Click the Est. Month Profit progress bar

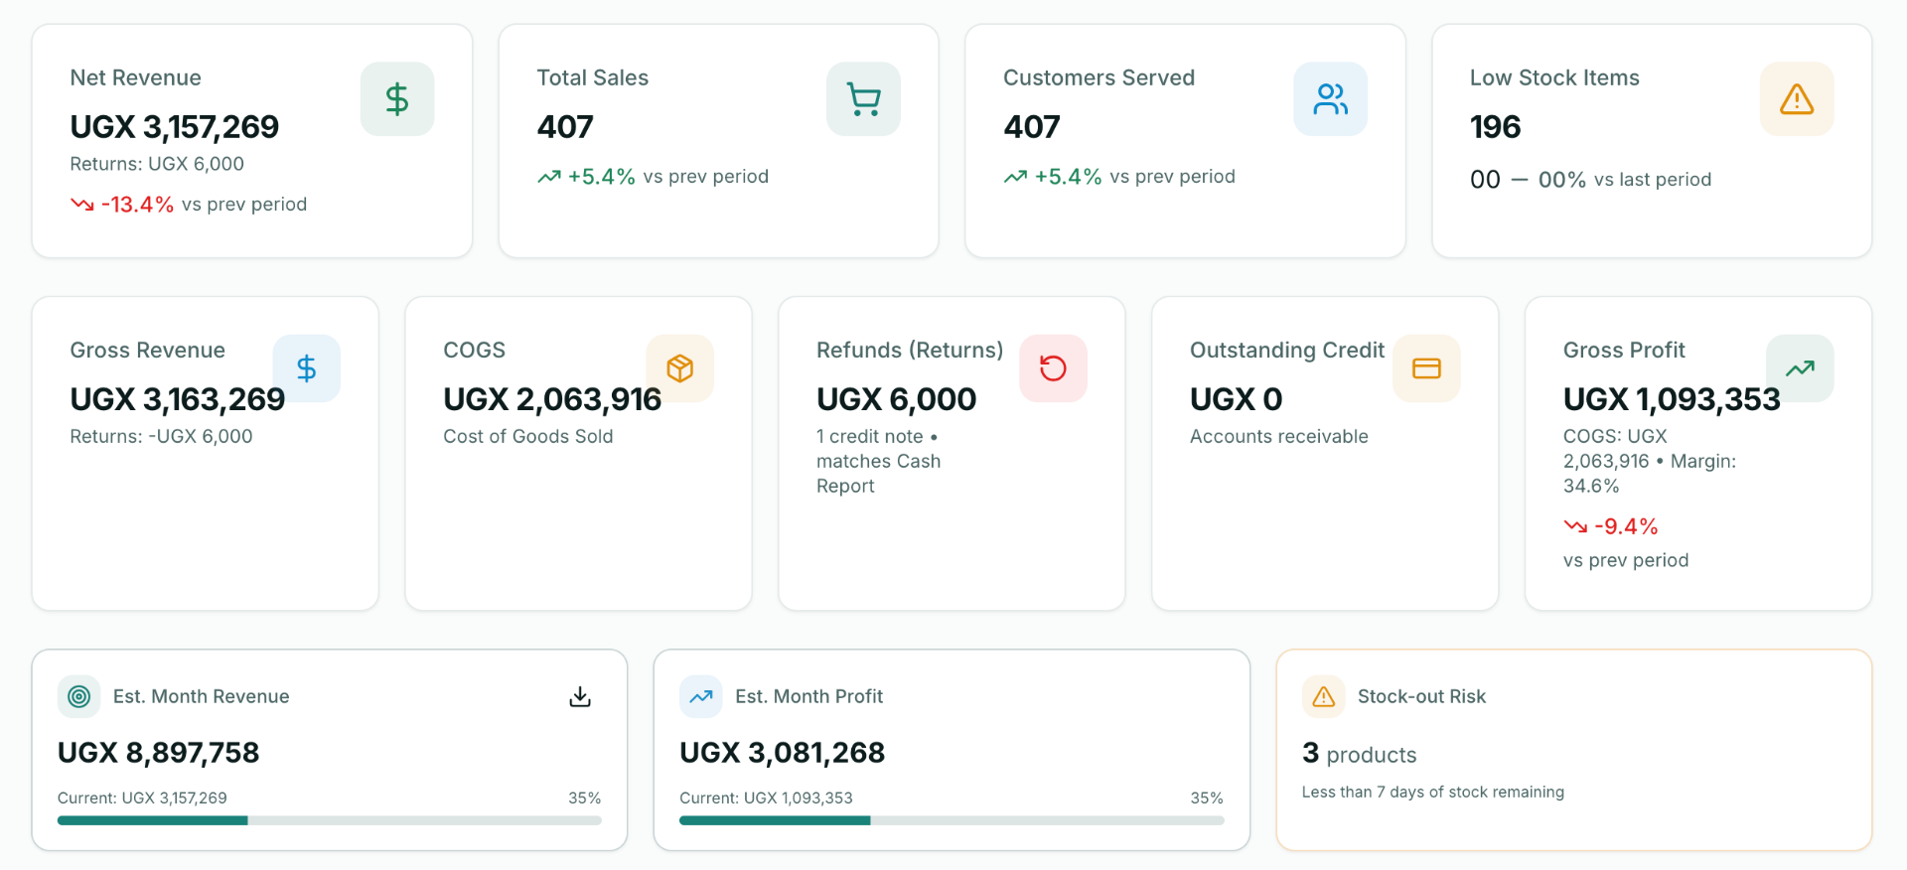[x=952, y=820]
